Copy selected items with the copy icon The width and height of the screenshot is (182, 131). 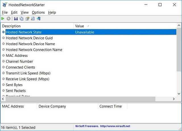click(x=22, y=18)
